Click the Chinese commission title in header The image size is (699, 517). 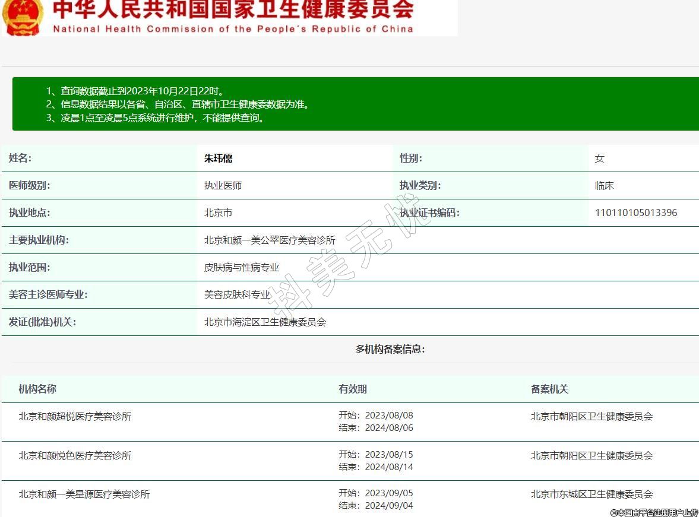point(233,10)
